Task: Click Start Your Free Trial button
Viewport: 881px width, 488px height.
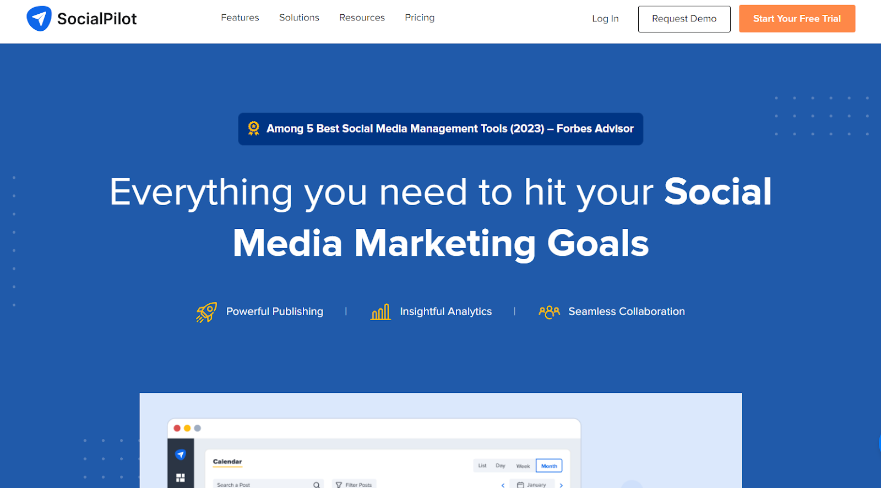Action: pos(797,19)
